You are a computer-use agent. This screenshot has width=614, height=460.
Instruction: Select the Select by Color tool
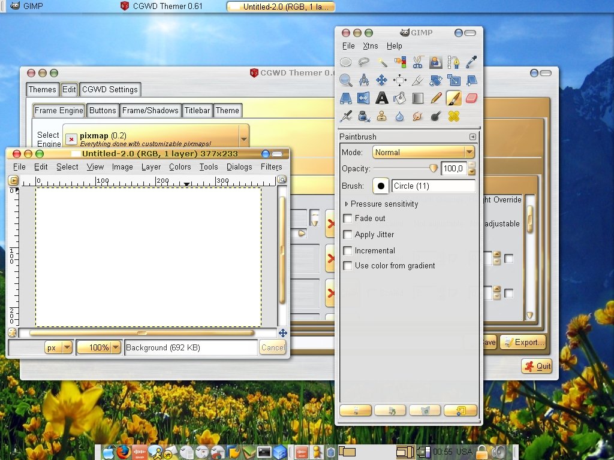coord(400,62)
